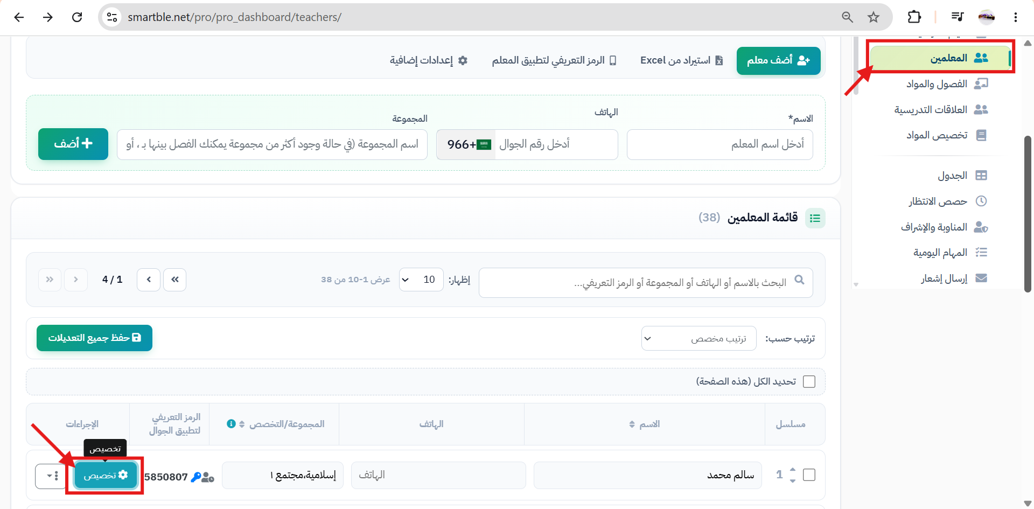
Task: Open the media control icon in browser toolbar
Action: [957, 17]
